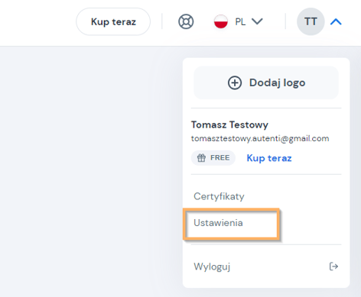Click the Kup teraz button in the header

point(113,21)
